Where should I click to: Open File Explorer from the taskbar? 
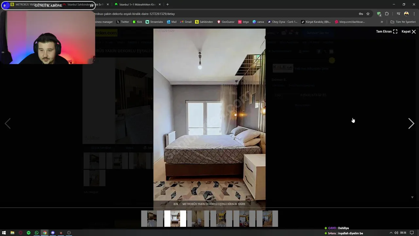pyautogui.click(x=12, y=233)
